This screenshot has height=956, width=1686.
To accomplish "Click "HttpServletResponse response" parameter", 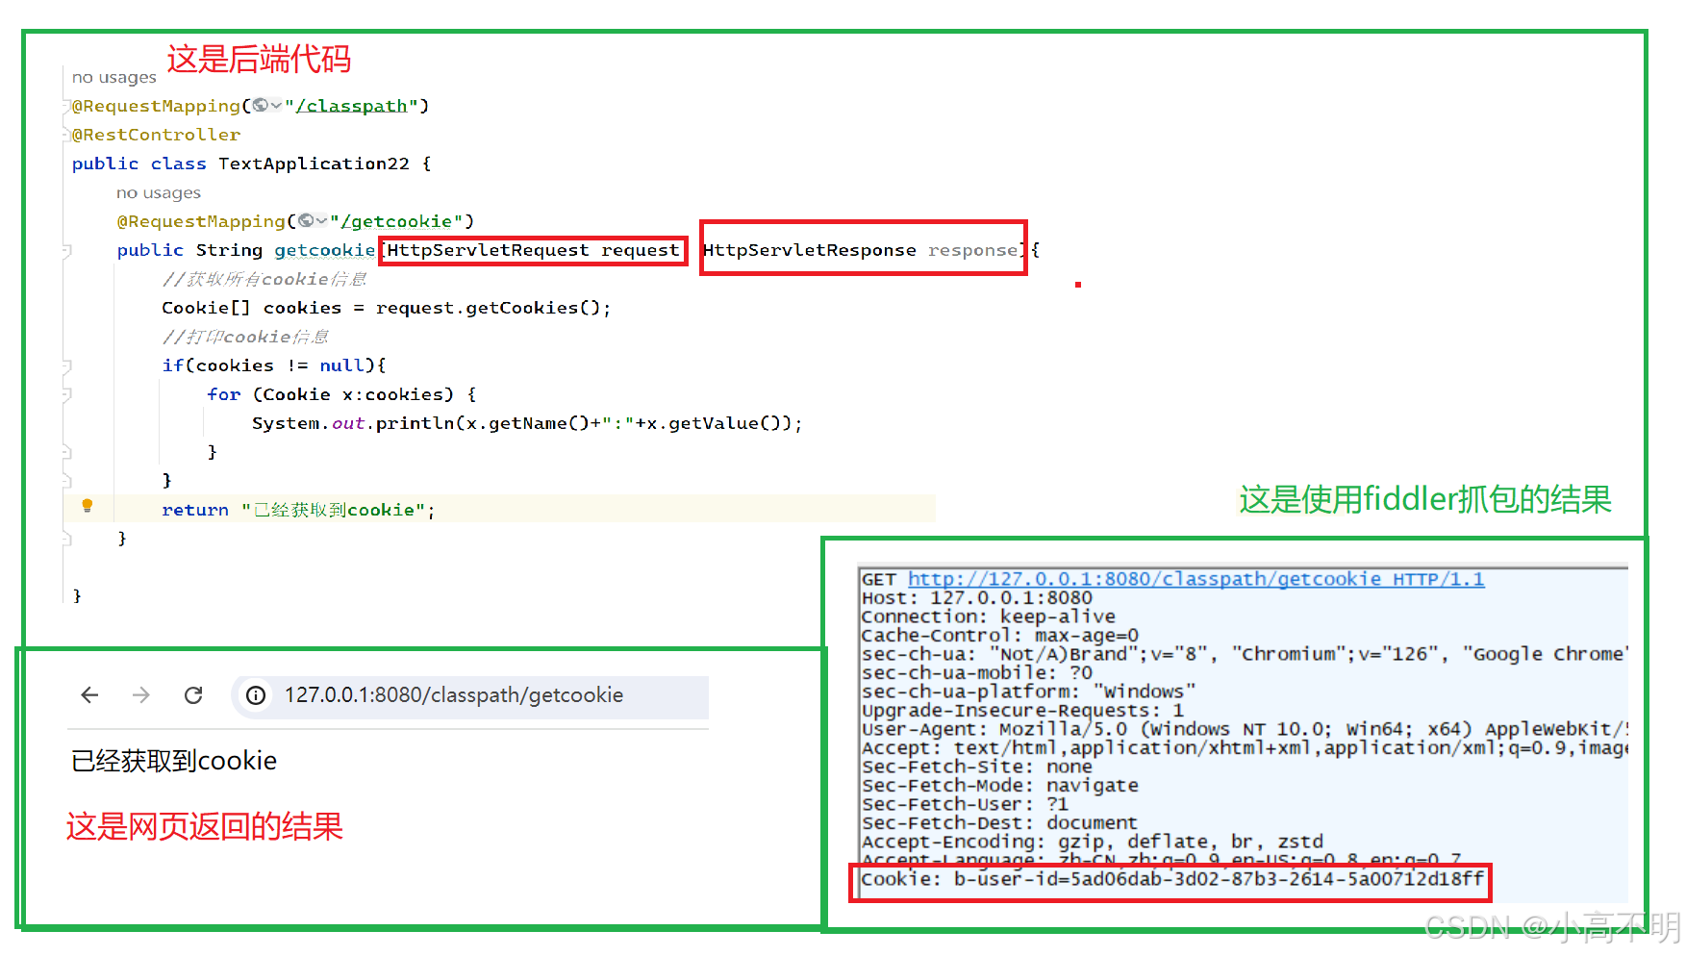I will click(861, 250).
